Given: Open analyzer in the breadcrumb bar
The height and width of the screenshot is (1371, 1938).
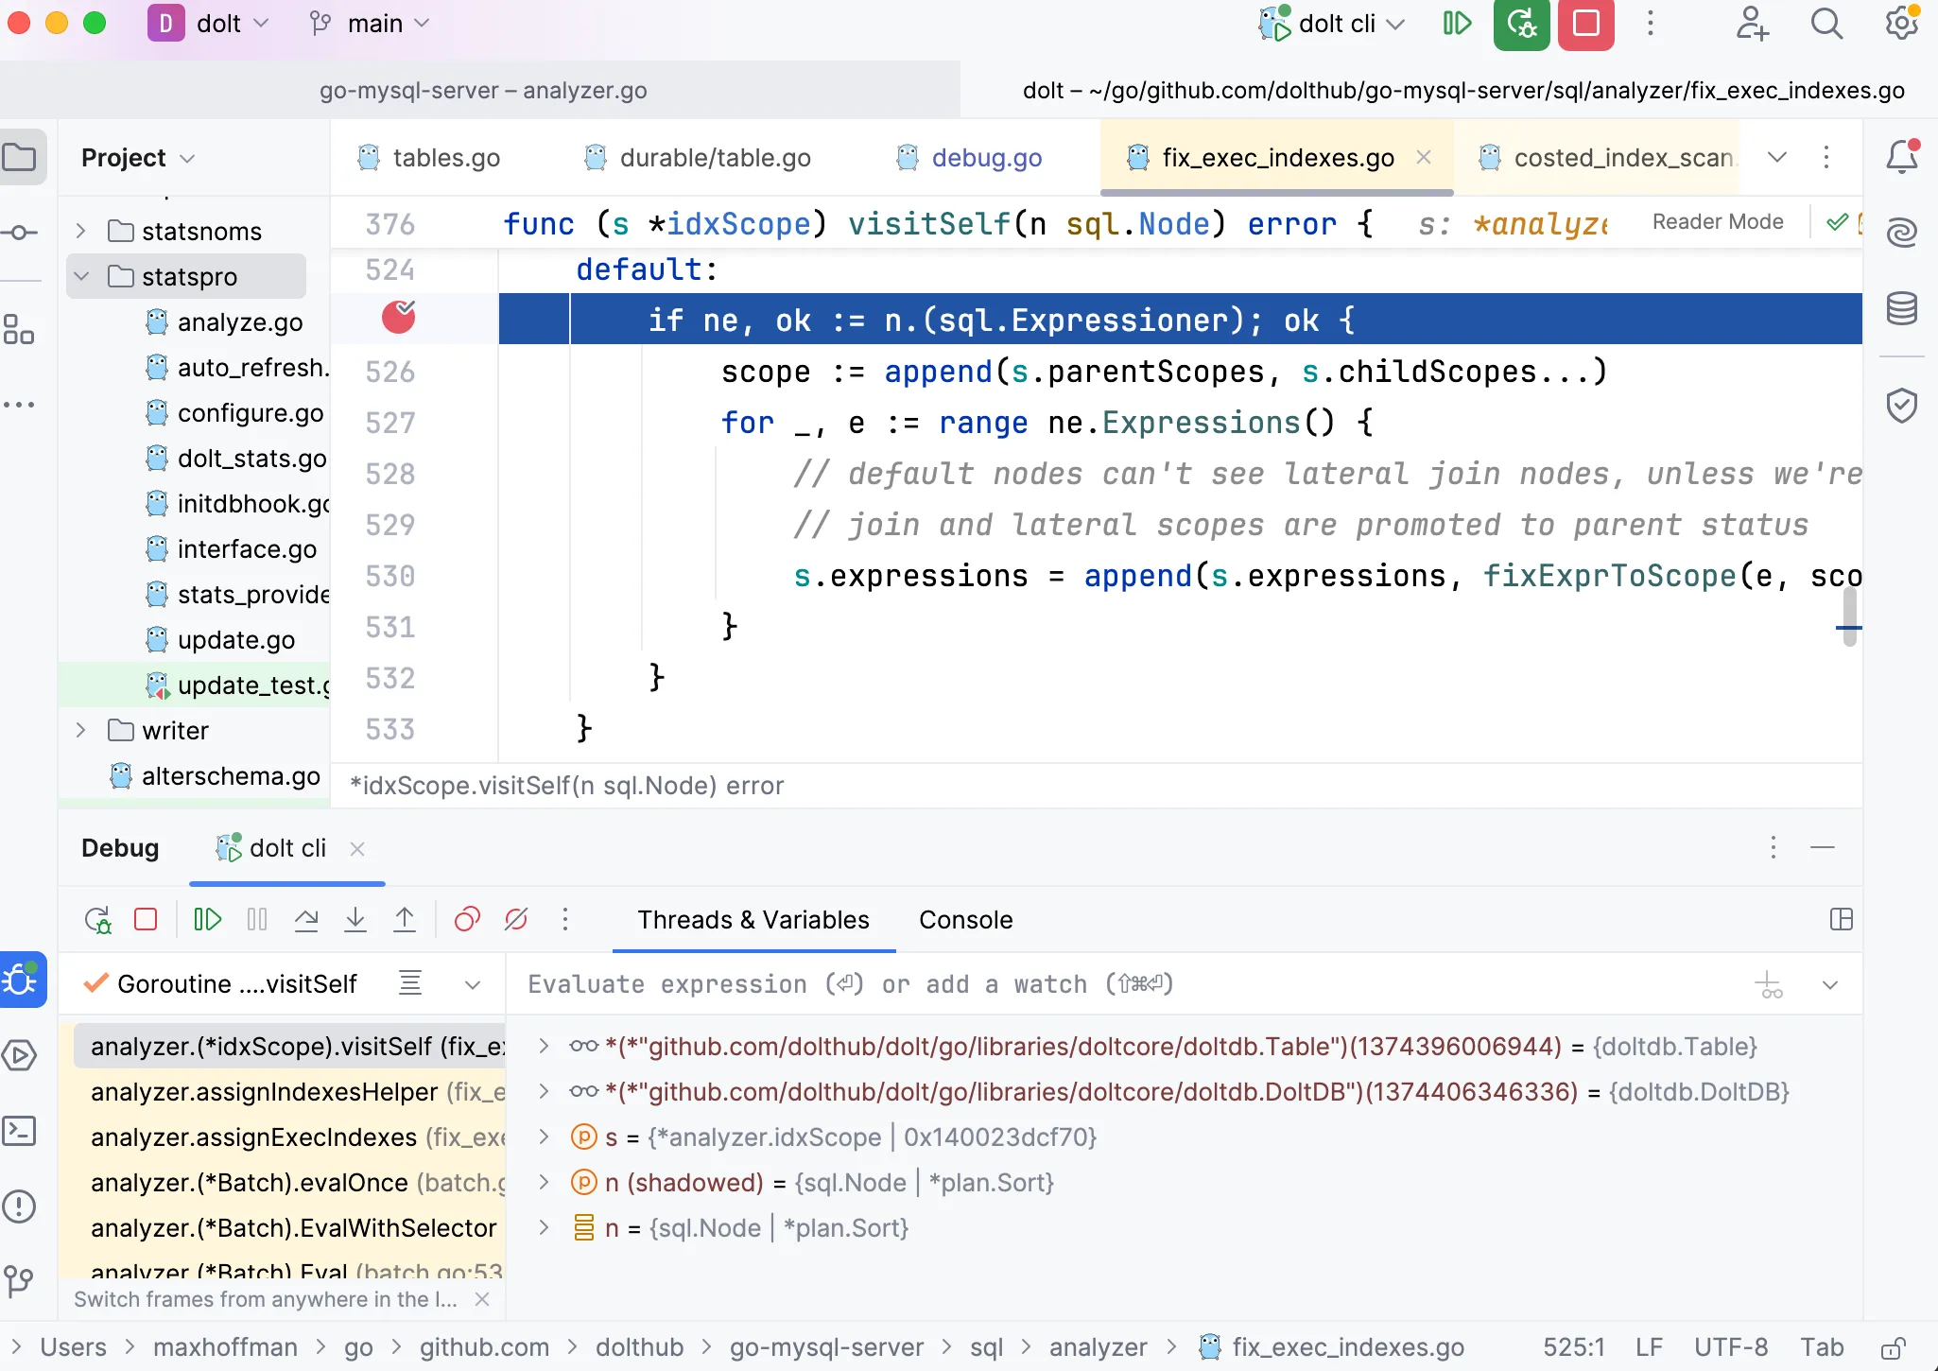Looking at the screenshot, I should (x=1096, y=1346).
